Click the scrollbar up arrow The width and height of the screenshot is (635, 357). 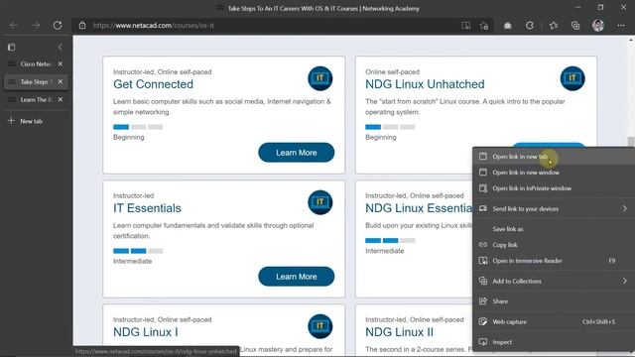point(631,40)
